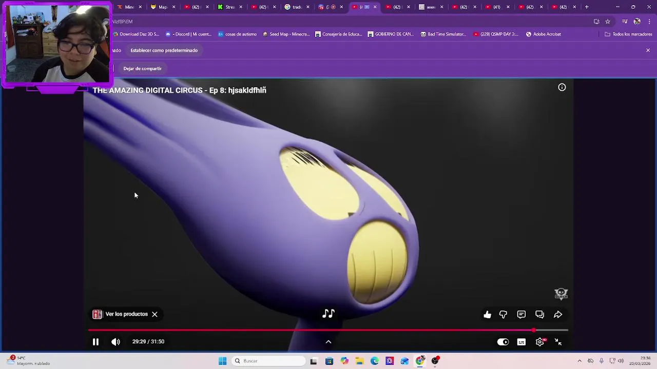
Task: Open the cosas de autismo bookmark
Action: 237,34
